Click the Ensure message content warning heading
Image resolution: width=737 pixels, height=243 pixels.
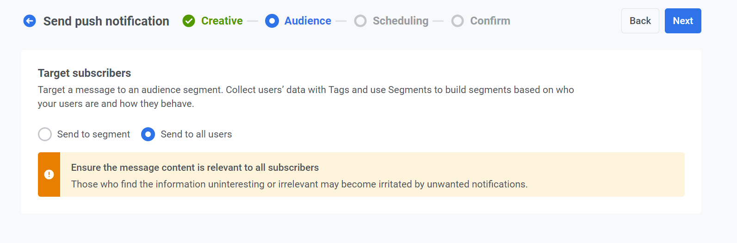click(195, 168)
